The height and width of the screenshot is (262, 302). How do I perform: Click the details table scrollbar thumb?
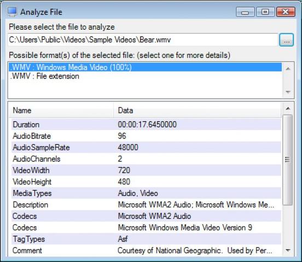pos(287,159)
